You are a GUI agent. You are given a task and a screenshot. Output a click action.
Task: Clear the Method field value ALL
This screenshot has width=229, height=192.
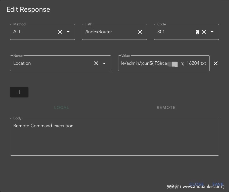point(60,32)
